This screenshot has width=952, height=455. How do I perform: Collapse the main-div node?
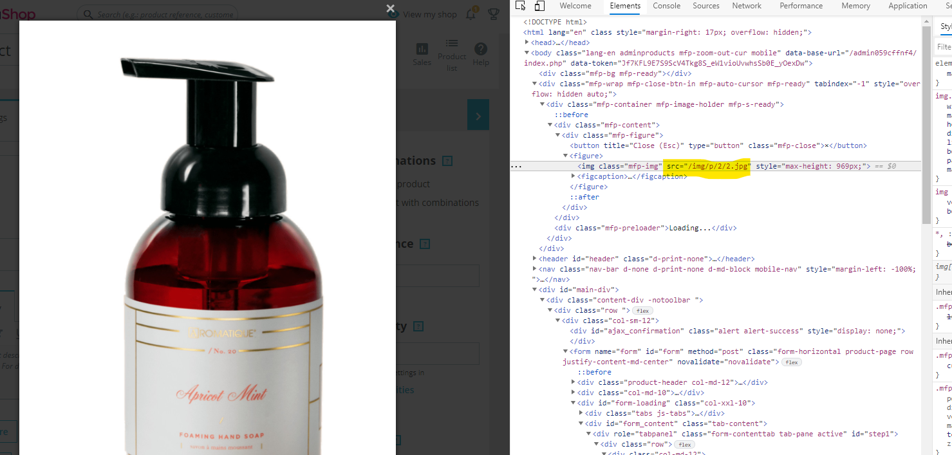535,290
